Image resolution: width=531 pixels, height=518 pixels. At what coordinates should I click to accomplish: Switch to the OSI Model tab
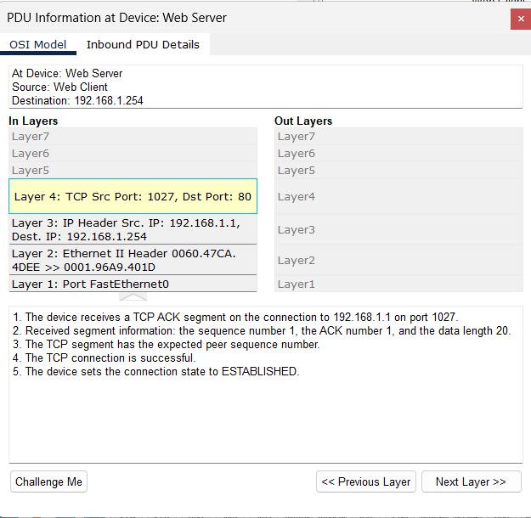[x=38, y=44]
